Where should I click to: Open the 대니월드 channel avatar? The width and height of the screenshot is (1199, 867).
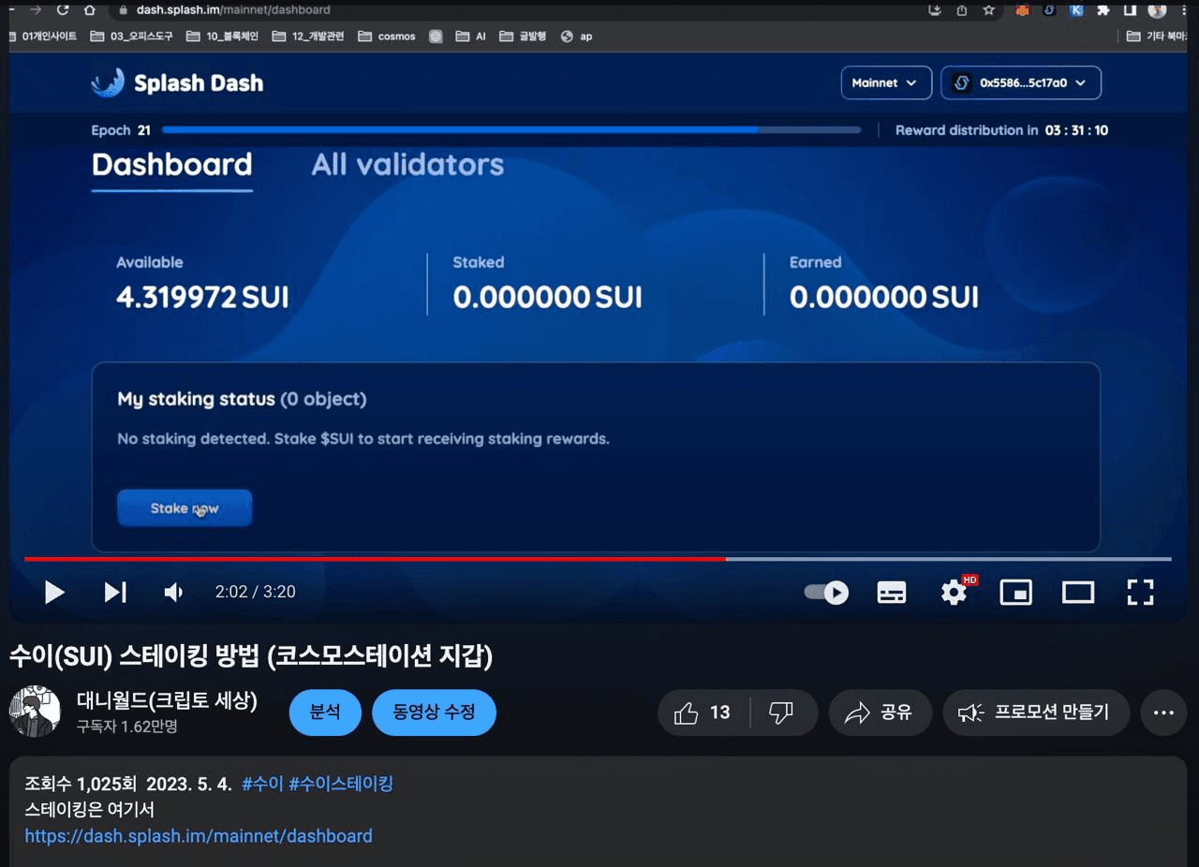pos(35,712)
